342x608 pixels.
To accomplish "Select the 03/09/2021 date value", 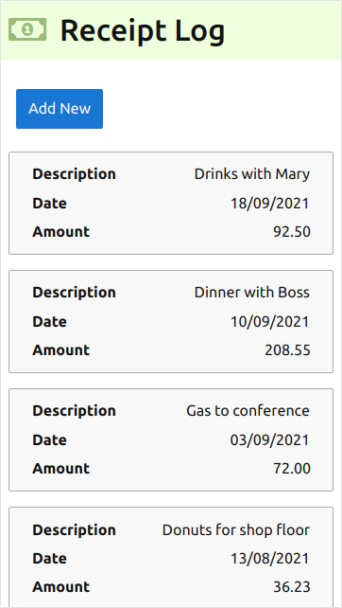I will (x=269, y=439).
